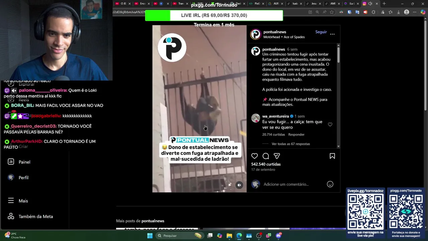
Task: Open emoji picker in comment box
Action: (330, 184)
